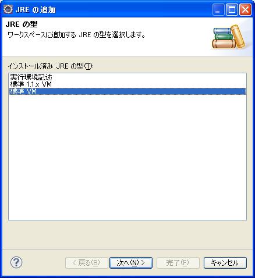Maximize the JRE の追加 dialog window

[232, 9]
